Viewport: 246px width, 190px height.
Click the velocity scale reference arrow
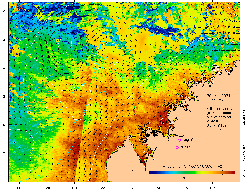point(216,129)
